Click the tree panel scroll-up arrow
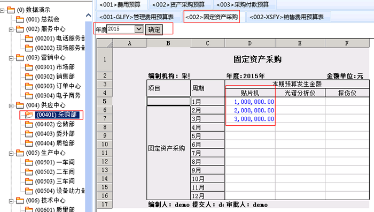 (89, 16)
